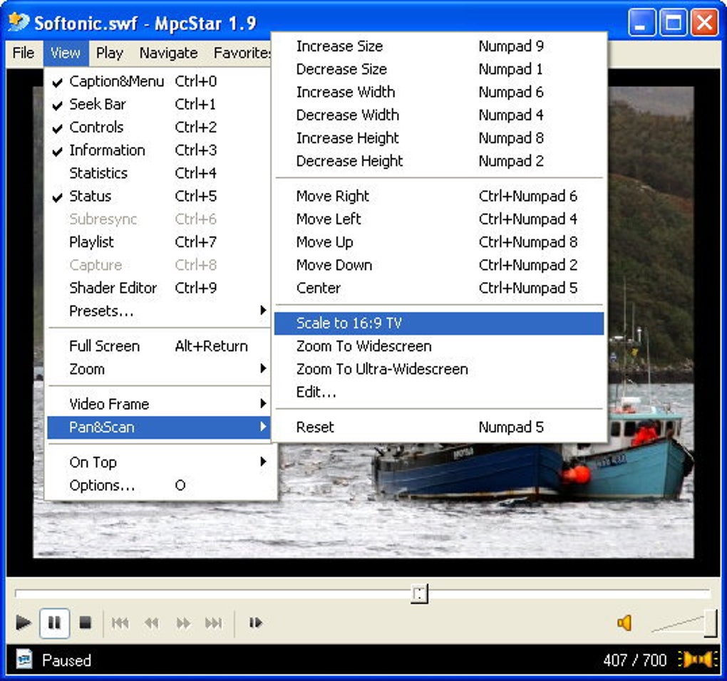The height and width of the screenshot is (681, 727).
Task: Select Decrease Height
Action: point(439,161)
